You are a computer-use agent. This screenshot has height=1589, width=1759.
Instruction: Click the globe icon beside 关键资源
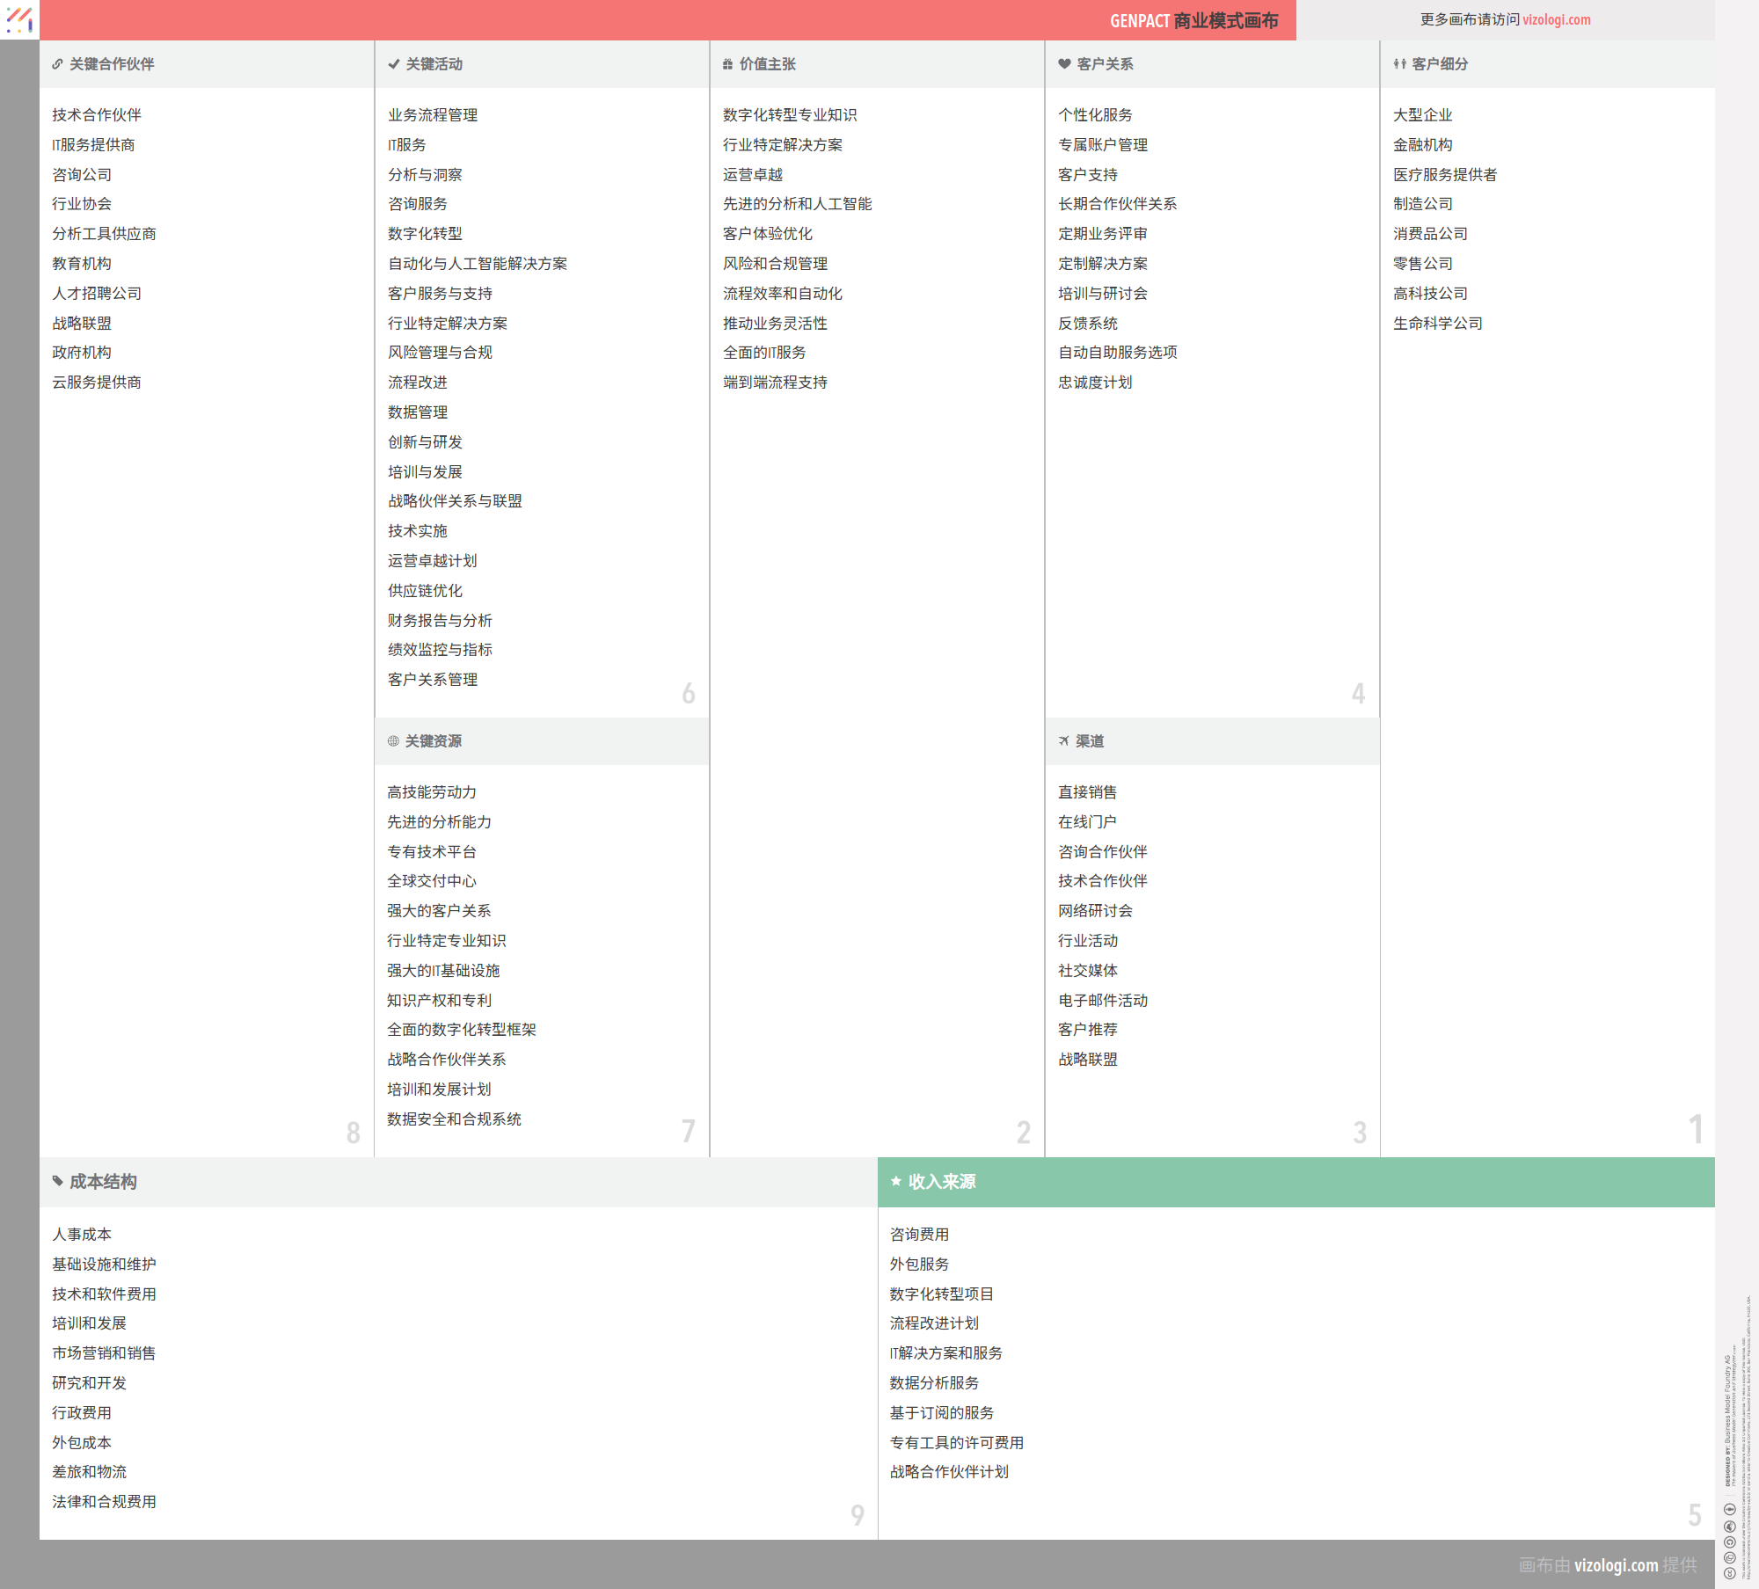393,741
